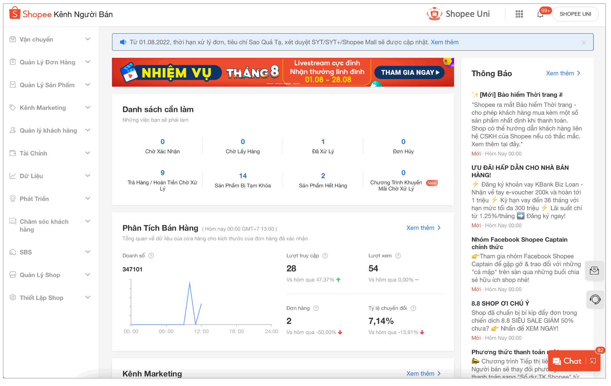Click the Doanh số help icon
This screenshot has height=386, width=611.
coord(151,256)
